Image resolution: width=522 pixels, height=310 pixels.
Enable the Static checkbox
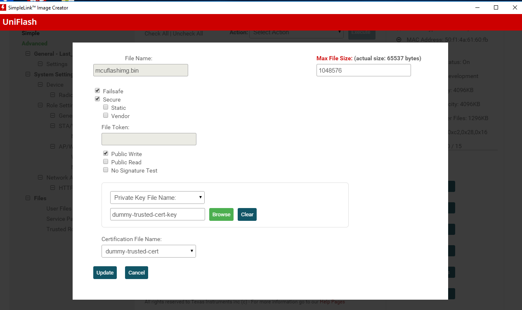pyautogui.click(x=106, y=107)
